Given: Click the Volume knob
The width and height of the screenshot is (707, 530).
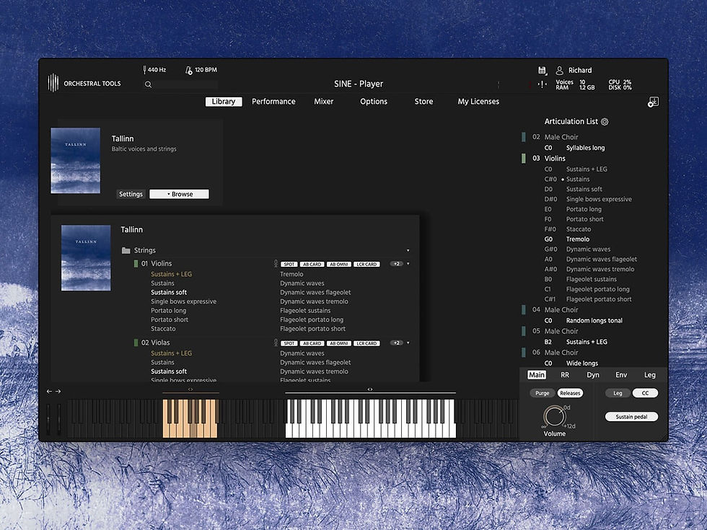Looking at the screenshot, I should tap(554, 417).
